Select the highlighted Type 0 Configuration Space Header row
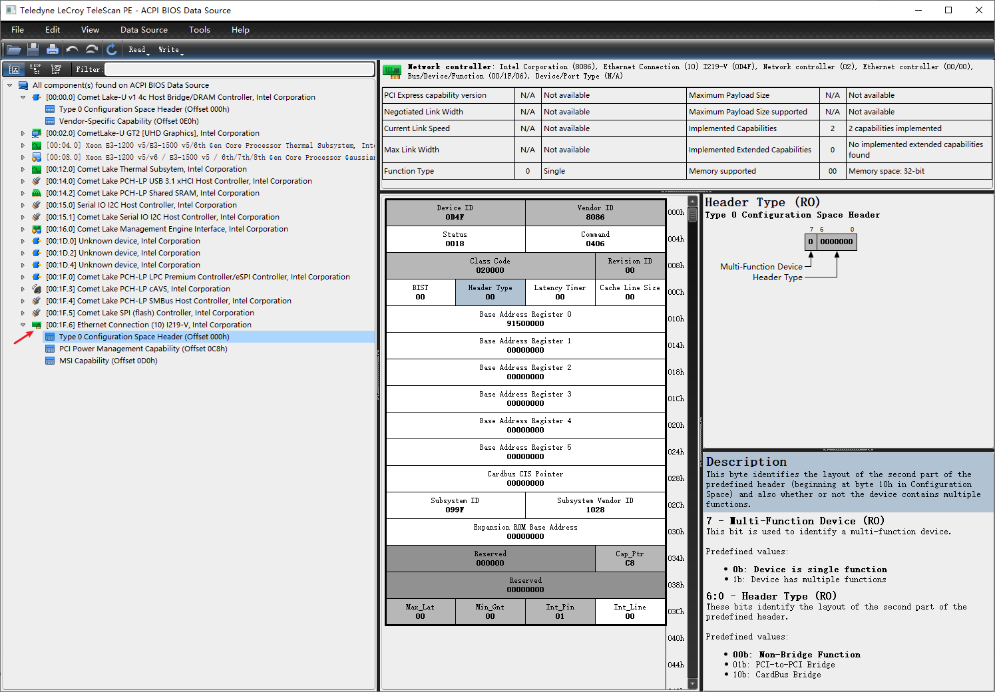995x692 pixels. pyautogui.click(x=209, y=337)
